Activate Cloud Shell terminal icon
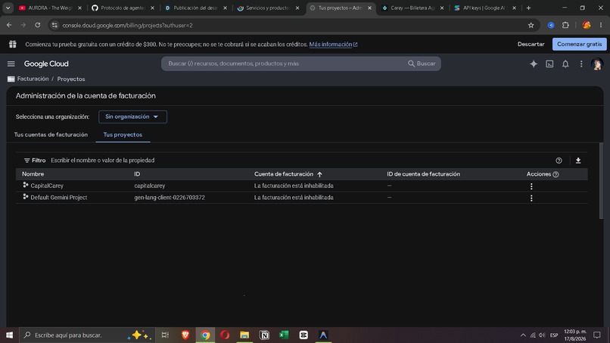The image size is (610, 343). pyautogui.click(x=549, y=64)
